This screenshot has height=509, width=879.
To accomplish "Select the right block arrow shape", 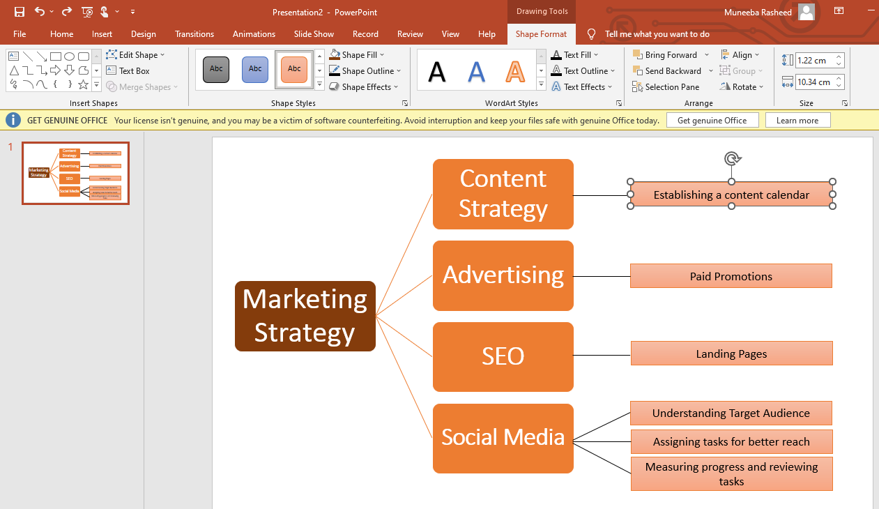I will click(x=56, y=70).
